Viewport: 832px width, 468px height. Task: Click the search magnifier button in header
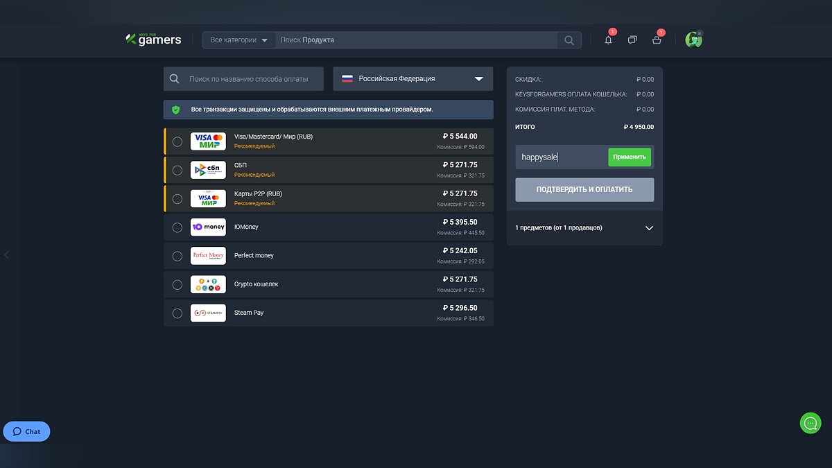coord(569,40)
